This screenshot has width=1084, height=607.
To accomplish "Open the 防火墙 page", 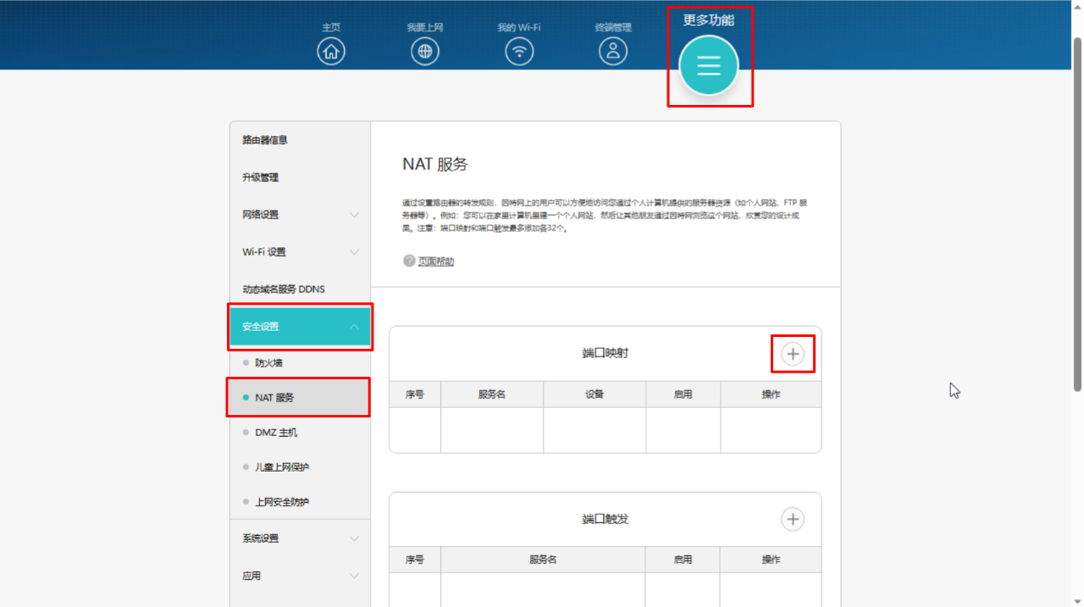I will [x=300, y=362].
